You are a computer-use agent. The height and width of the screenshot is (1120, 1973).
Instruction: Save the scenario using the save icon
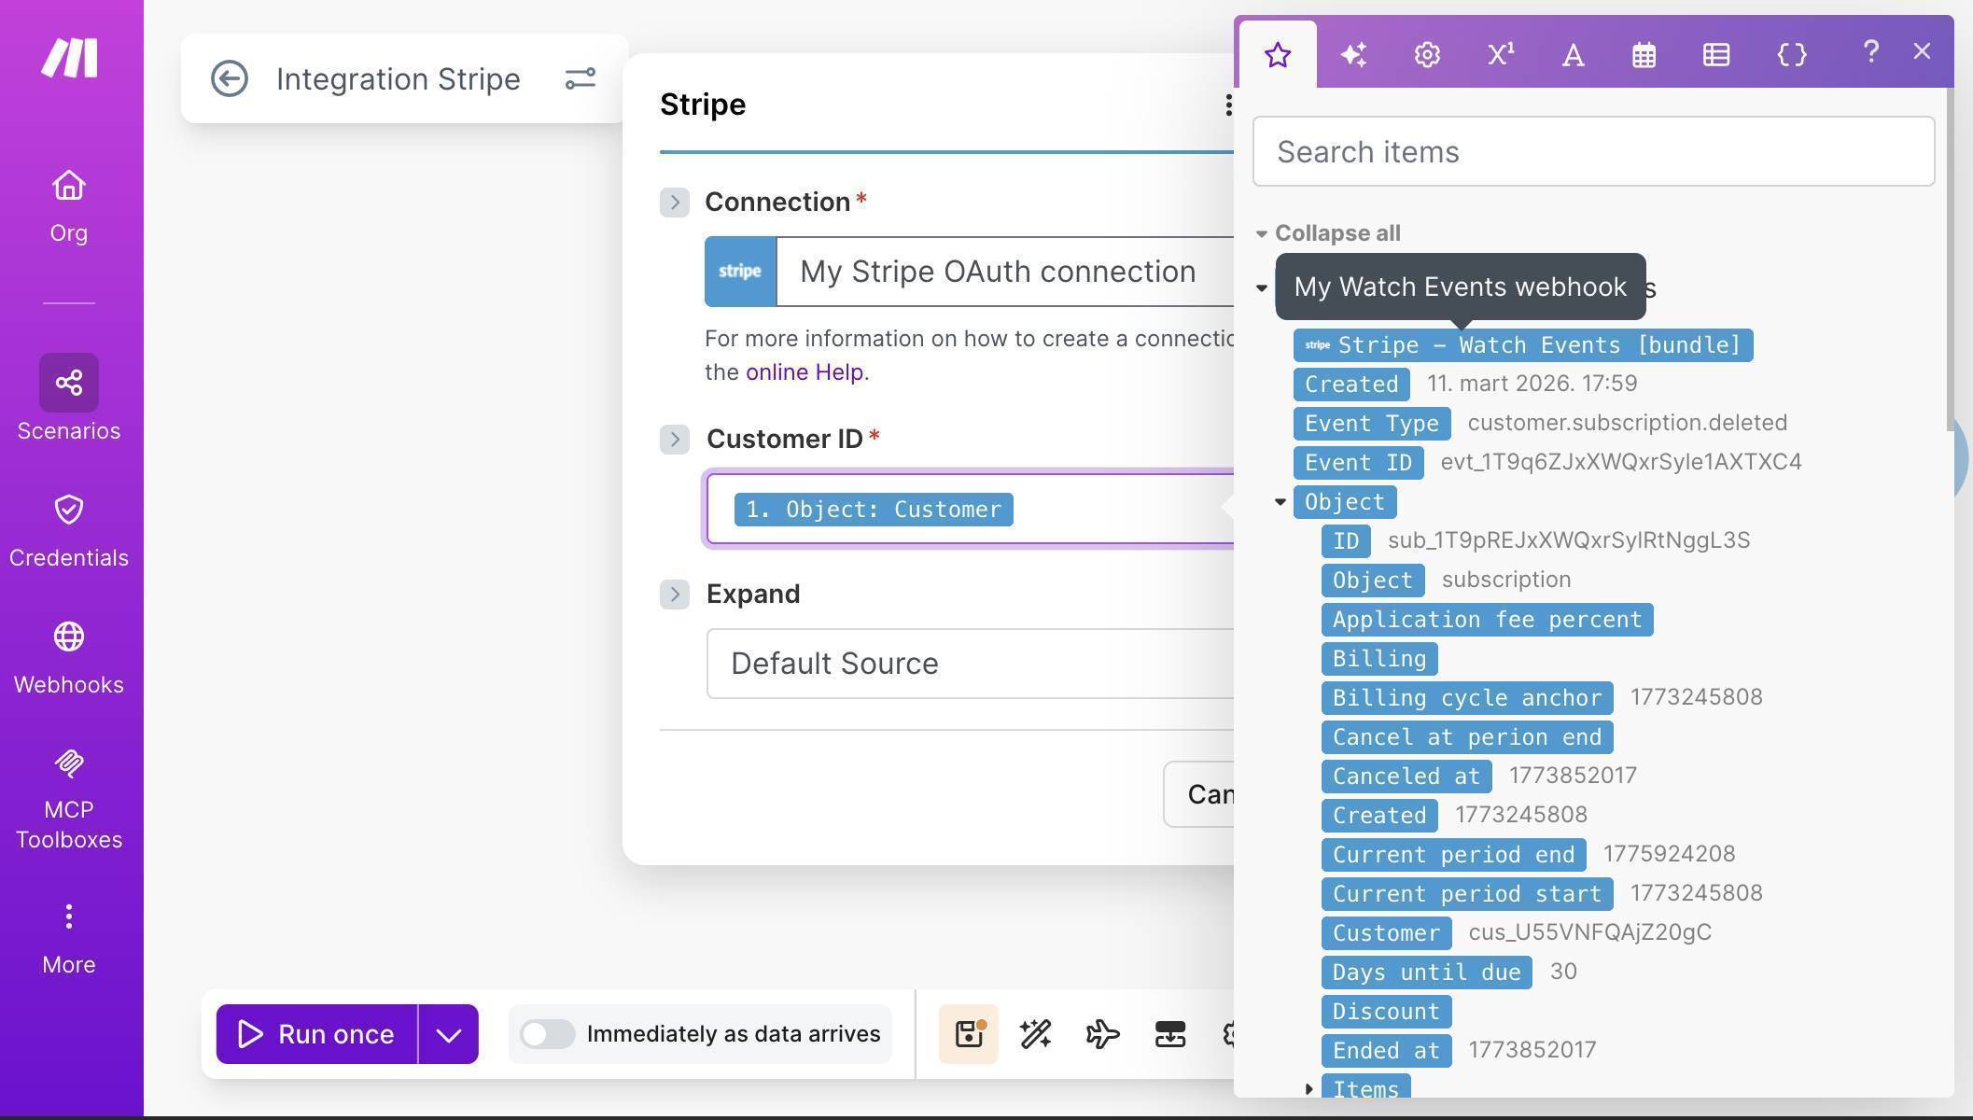(x=968, y=1033)
